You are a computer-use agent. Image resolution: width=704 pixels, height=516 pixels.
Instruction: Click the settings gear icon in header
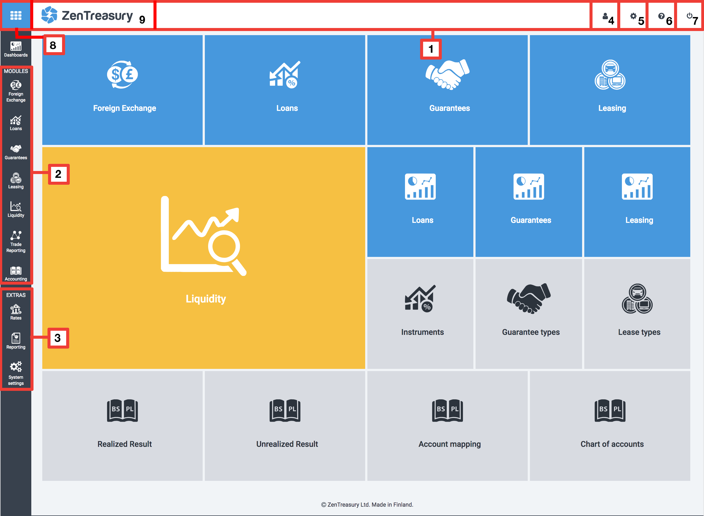633,16
